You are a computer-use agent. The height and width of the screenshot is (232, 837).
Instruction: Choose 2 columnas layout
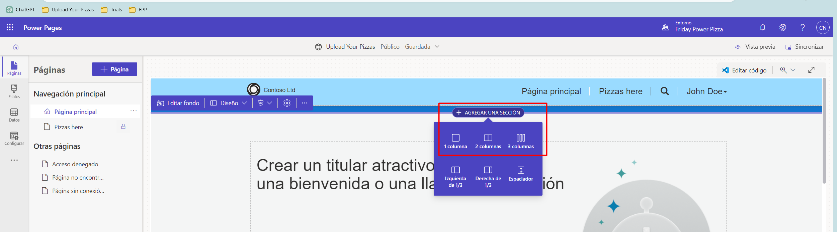click(488, 141)
